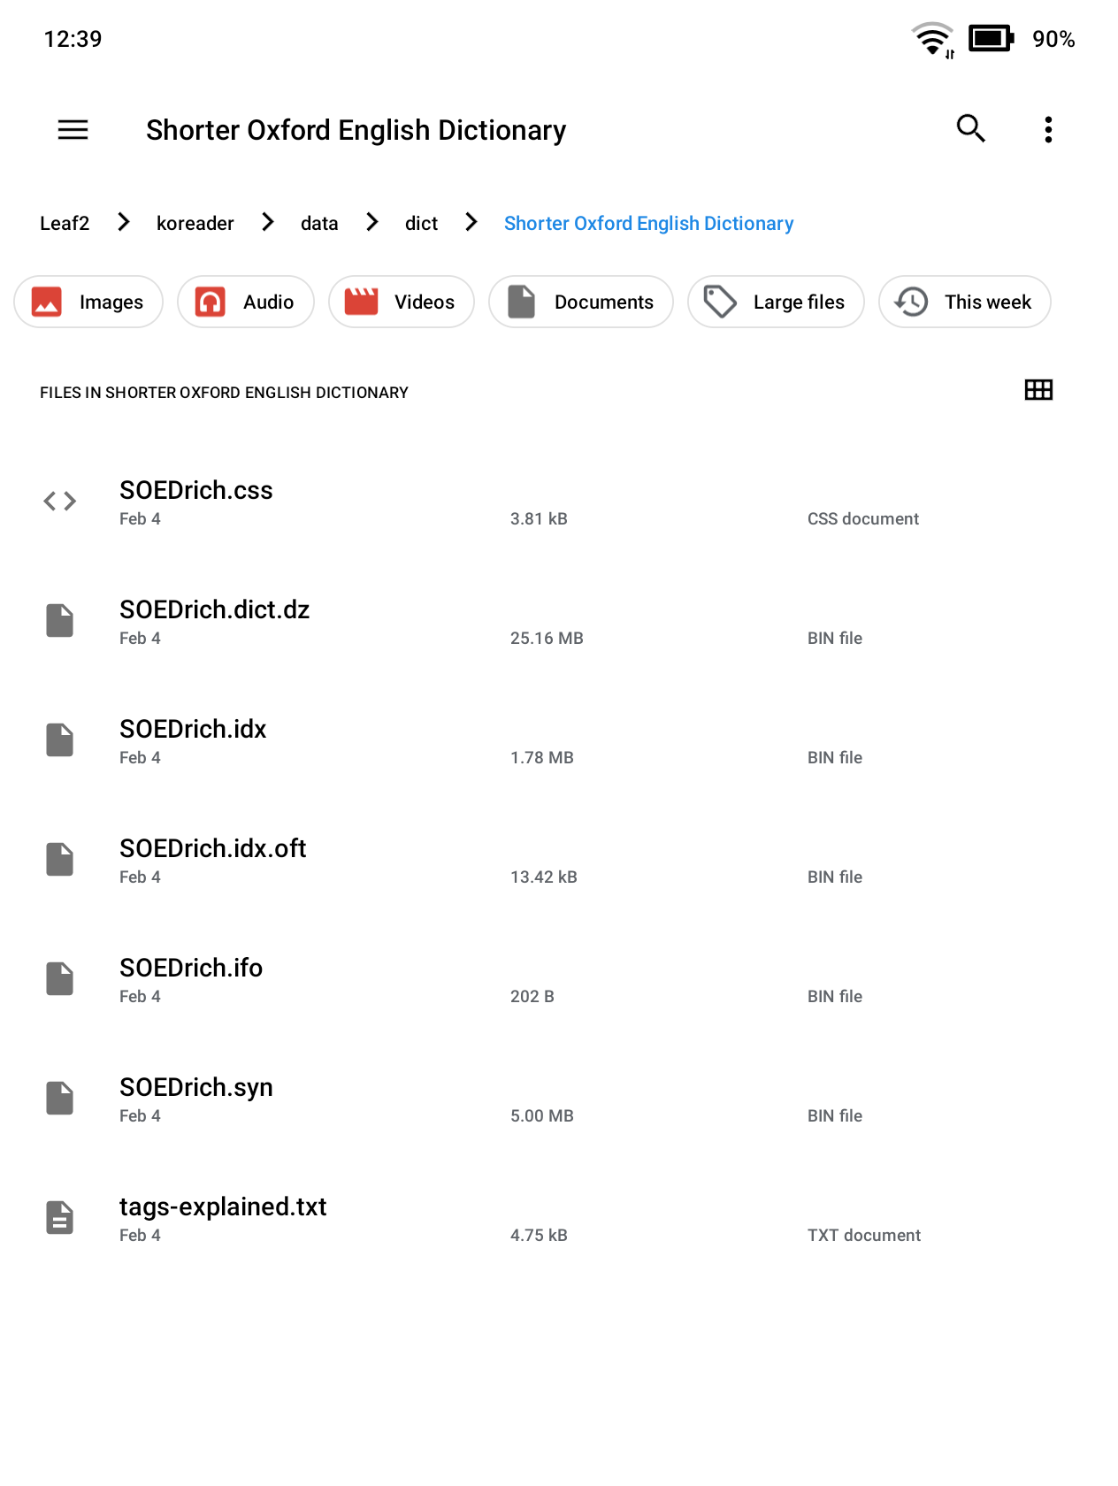Open the three-dot overflow menu
The height and width of the screenshot is (1486, 1118).
pyautogui.click(x=1048, y=130)
